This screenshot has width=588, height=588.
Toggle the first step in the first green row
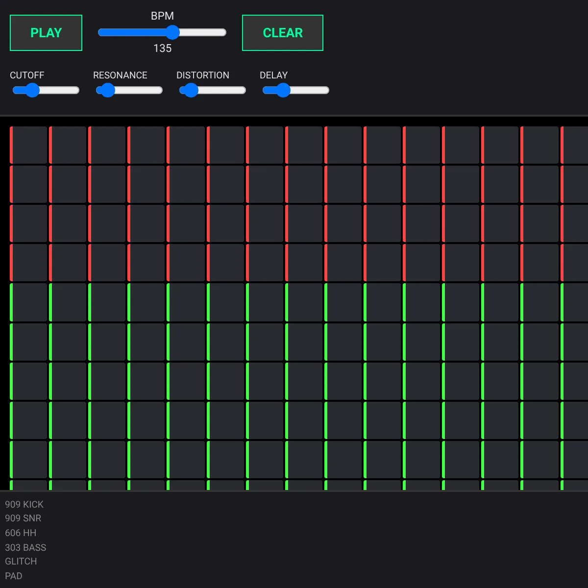click(28, 302)
